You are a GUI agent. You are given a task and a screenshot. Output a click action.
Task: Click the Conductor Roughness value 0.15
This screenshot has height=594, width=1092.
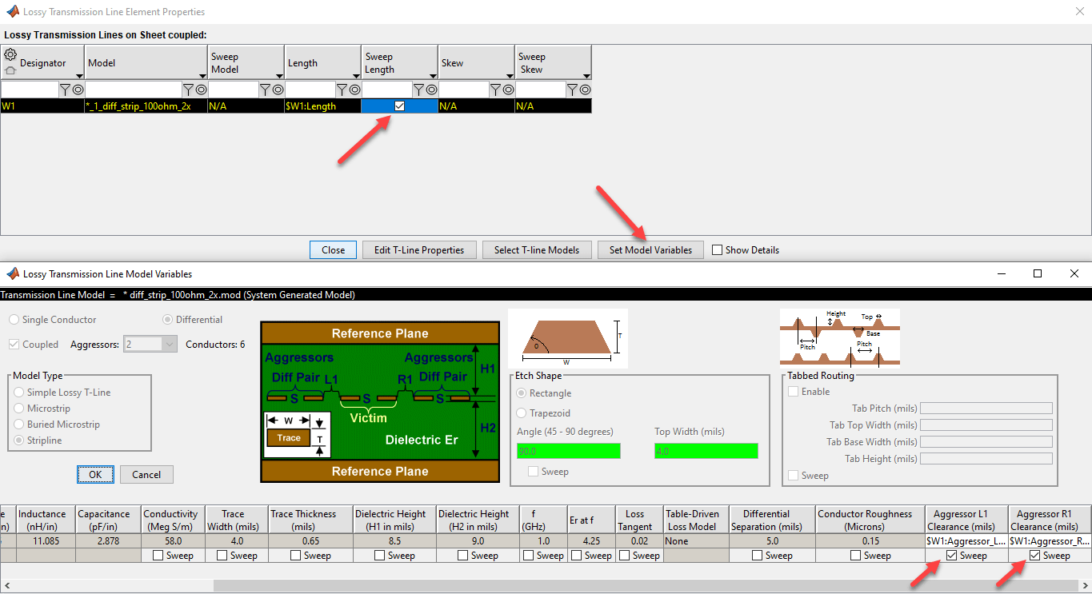point(870,540)
